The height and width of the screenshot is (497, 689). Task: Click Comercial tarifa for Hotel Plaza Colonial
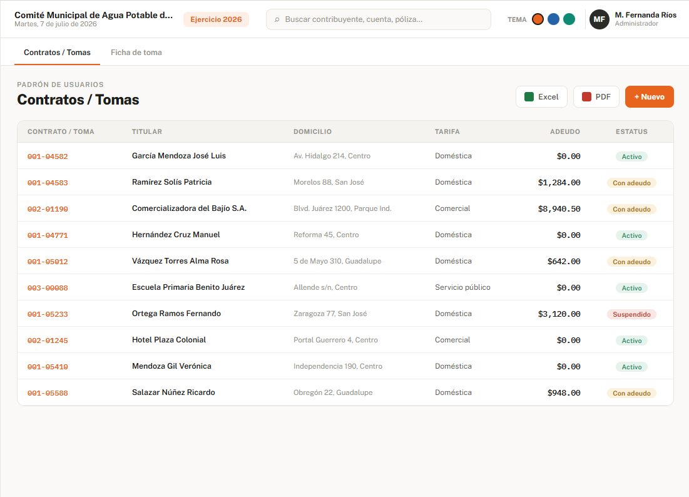click(452, 340)
